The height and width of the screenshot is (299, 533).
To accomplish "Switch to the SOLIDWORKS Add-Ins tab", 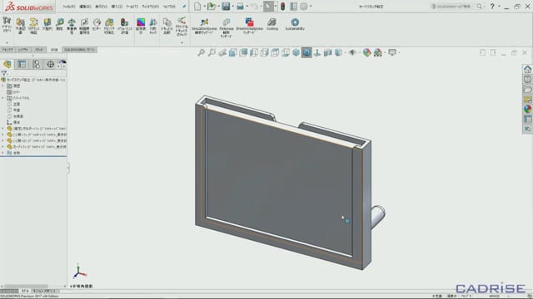I will point(80,50).
